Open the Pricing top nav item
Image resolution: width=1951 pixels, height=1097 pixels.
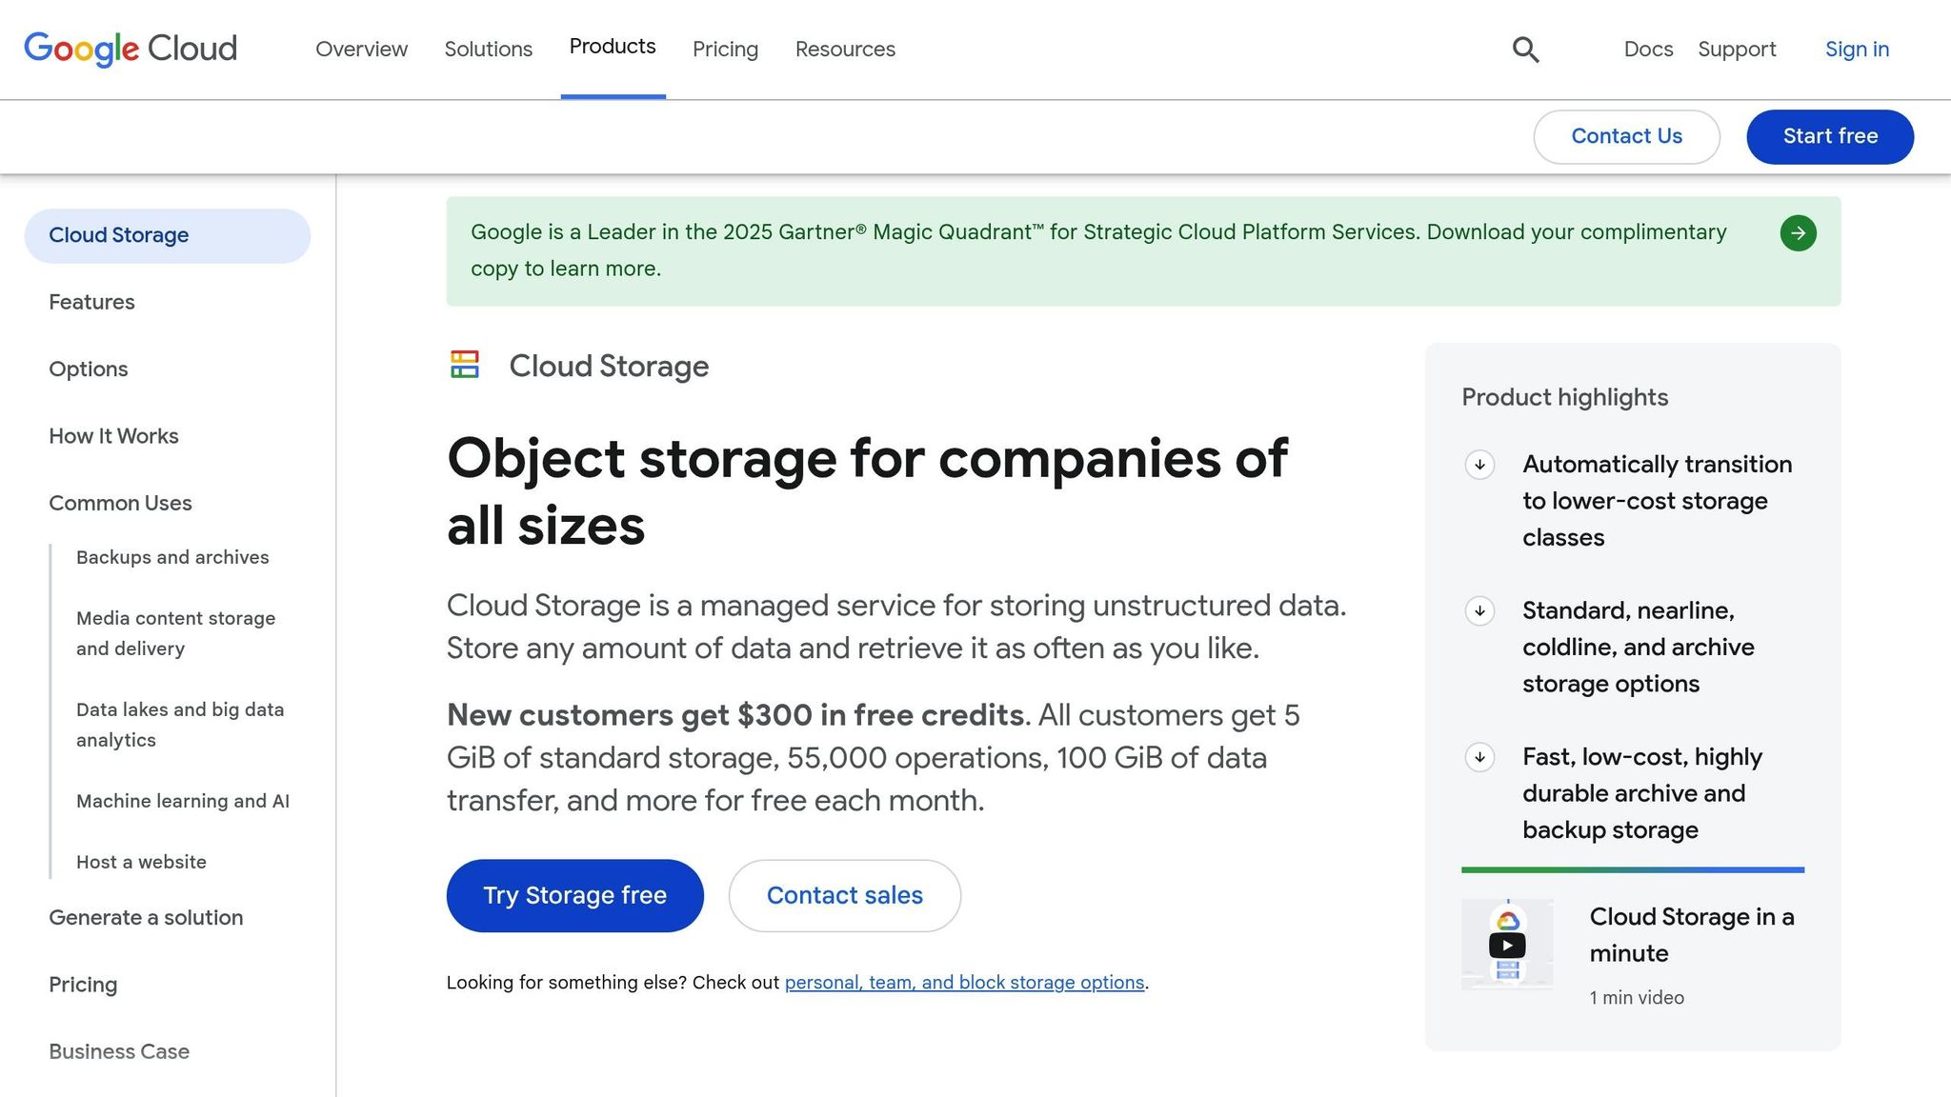725,50
